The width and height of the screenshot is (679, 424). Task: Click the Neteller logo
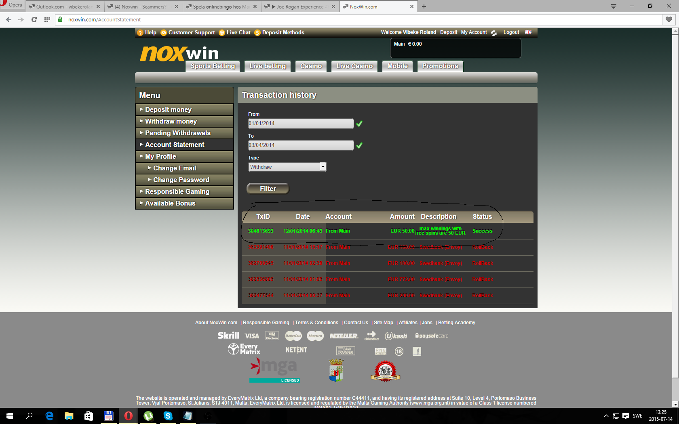point(344,336)
